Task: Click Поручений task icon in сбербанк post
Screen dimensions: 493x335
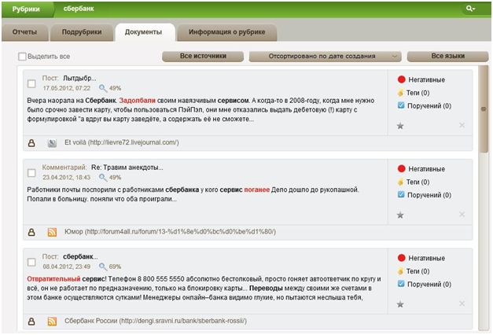Action: pyautogui.click(x=401, y=284)
